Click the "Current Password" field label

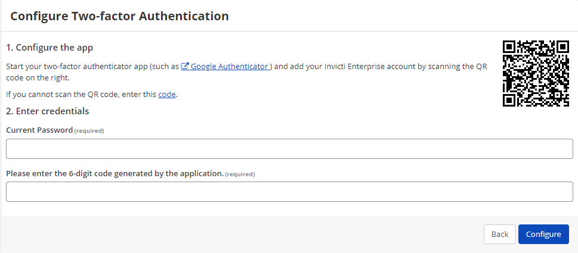pyautogui.click(x=39, y=130)
